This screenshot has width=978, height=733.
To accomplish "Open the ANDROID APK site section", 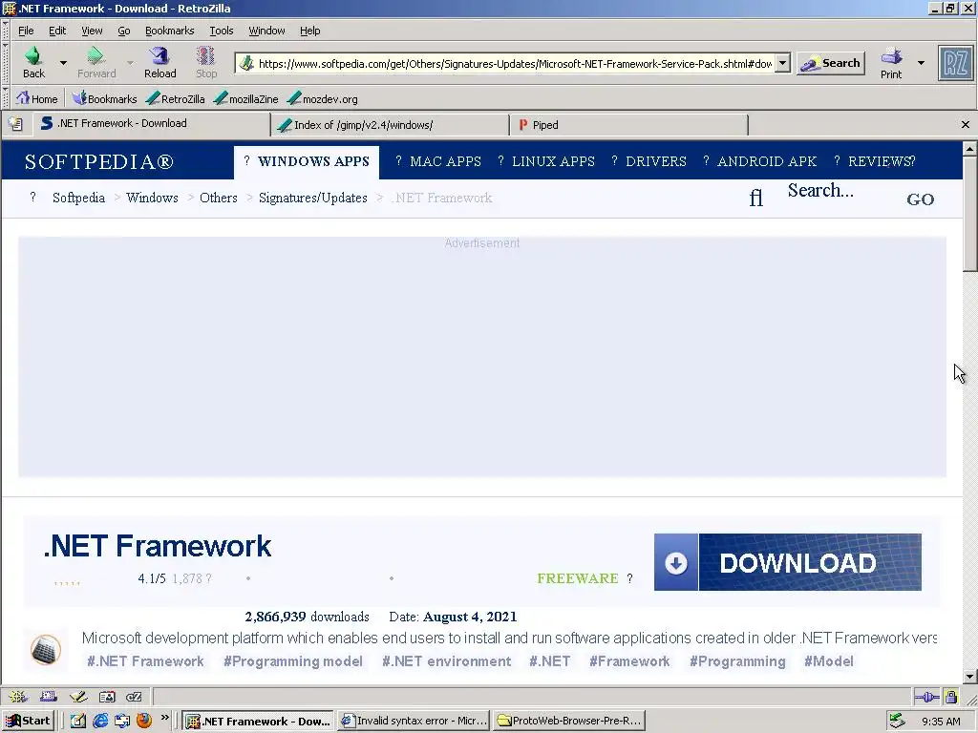I will [759, 161].
